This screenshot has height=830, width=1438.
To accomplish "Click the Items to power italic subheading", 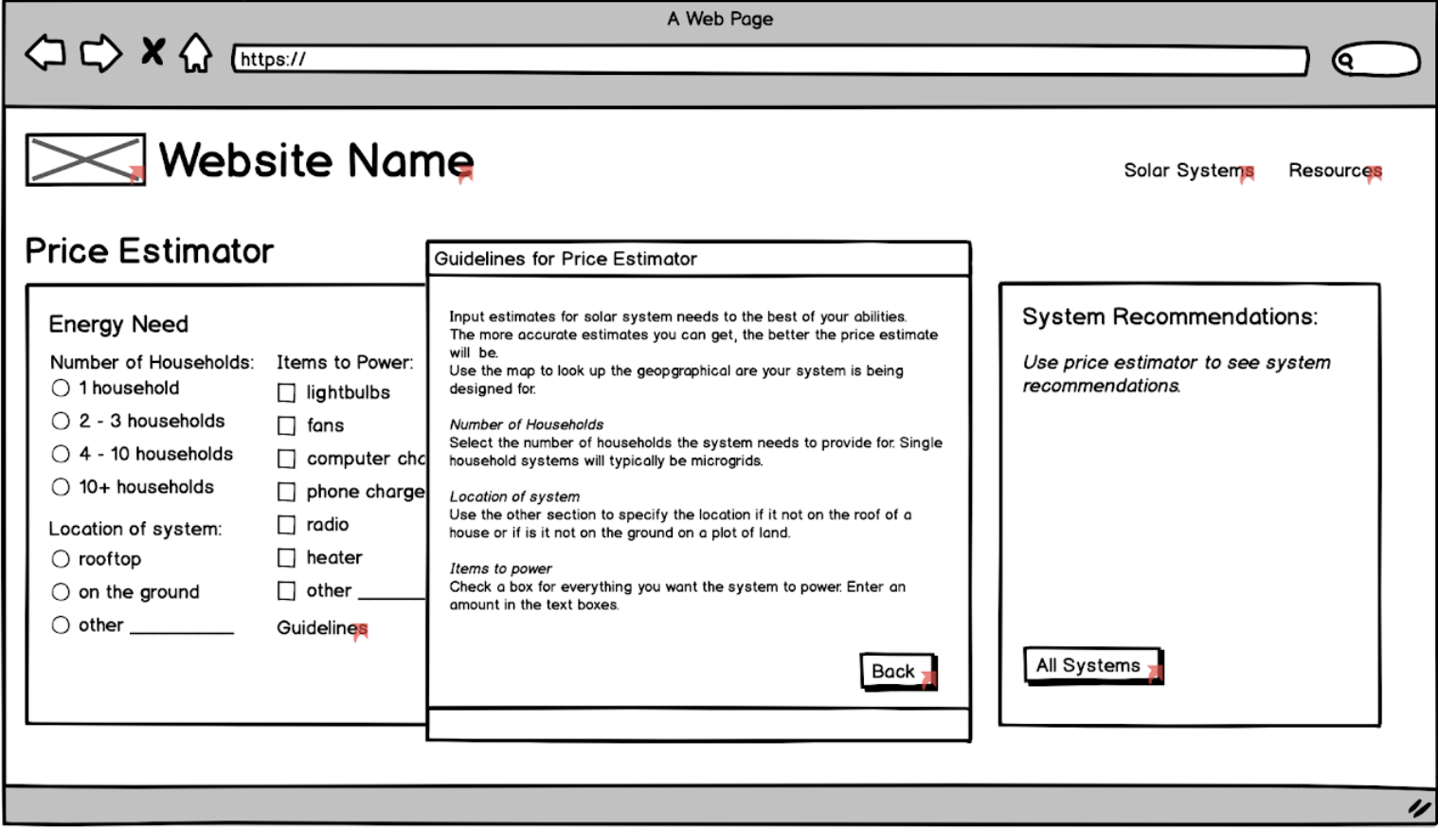I will point(500,568).
